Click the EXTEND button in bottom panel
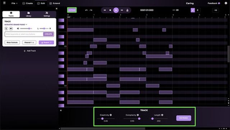Image resolution: width=230 pixels, height=130 pixels. point(184,118)
